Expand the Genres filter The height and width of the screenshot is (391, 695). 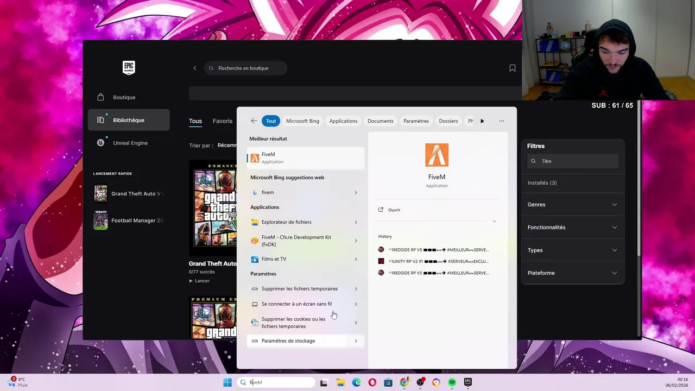pos(572,205)
